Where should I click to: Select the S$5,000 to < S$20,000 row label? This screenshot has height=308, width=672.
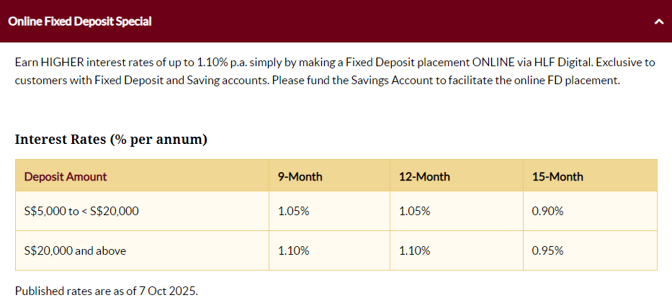click(81, 211)
